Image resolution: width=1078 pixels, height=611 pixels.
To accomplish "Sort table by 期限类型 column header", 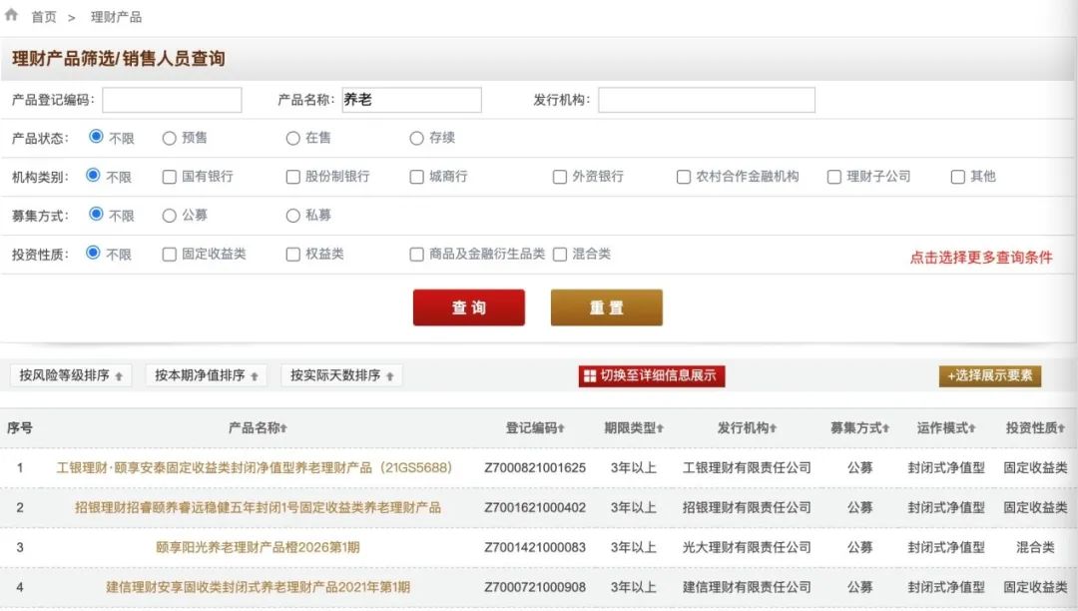I will click(x=634, y=427).
